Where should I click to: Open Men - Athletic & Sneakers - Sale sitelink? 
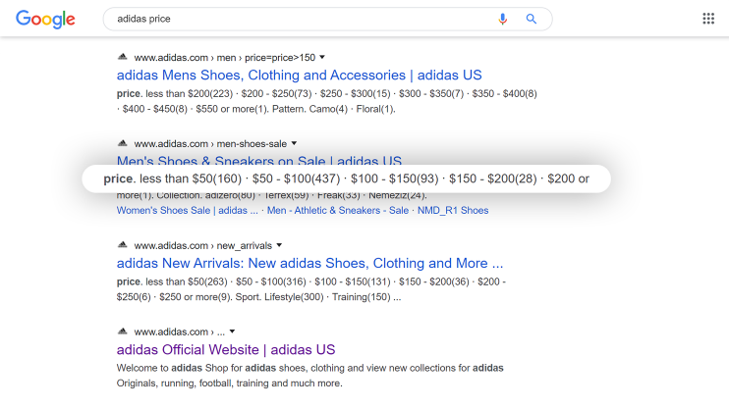tap(338, 210)
